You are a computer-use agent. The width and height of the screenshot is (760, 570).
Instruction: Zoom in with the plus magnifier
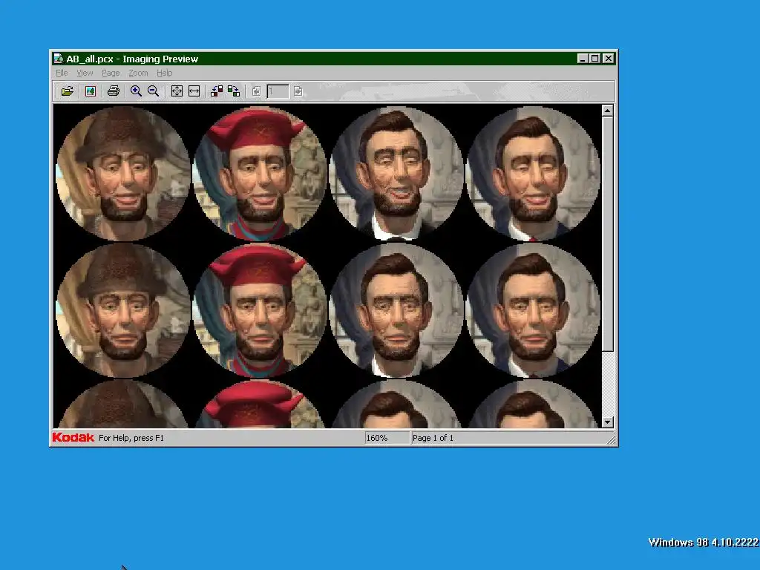(137, 91)
